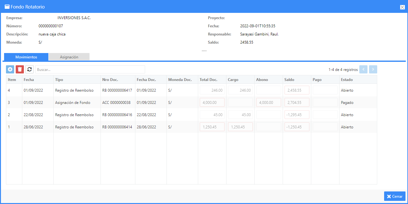Click the red trash delete icon
The height and width of the screenshot is (204, 408).
click(x=20, y=69)
